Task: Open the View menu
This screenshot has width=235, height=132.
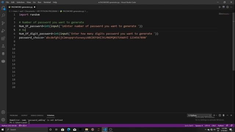Action: [x=29, y=2]
